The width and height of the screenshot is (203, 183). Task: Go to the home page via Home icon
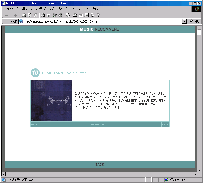36,15
